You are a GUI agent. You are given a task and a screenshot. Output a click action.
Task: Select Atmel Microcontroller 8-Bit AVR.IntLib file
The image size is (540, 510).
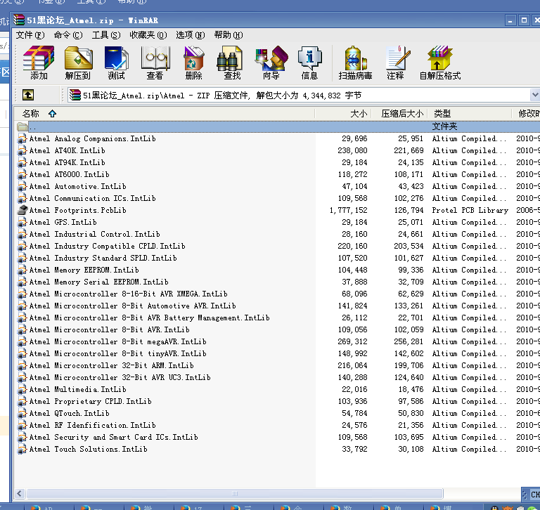coord(109,329)
